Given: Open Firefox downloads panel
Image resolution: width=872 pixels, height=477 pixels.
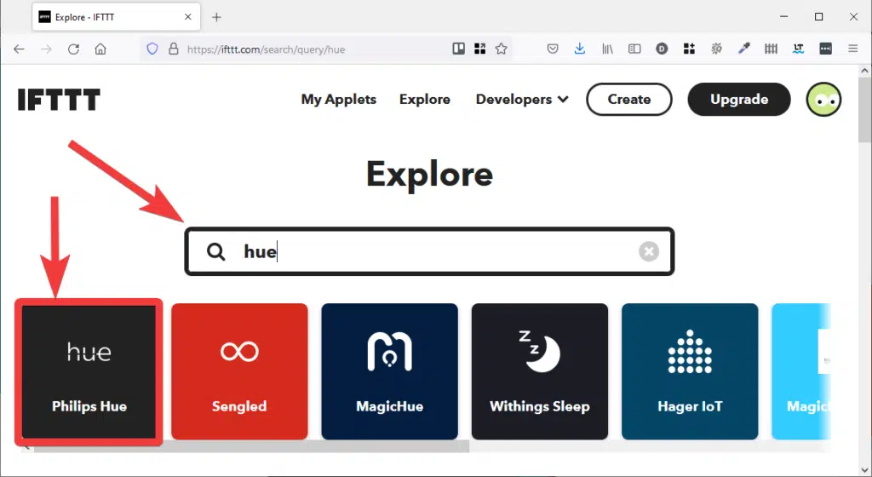Looking at the screenshot, I should pyautogui.click(x=580, y=49).
